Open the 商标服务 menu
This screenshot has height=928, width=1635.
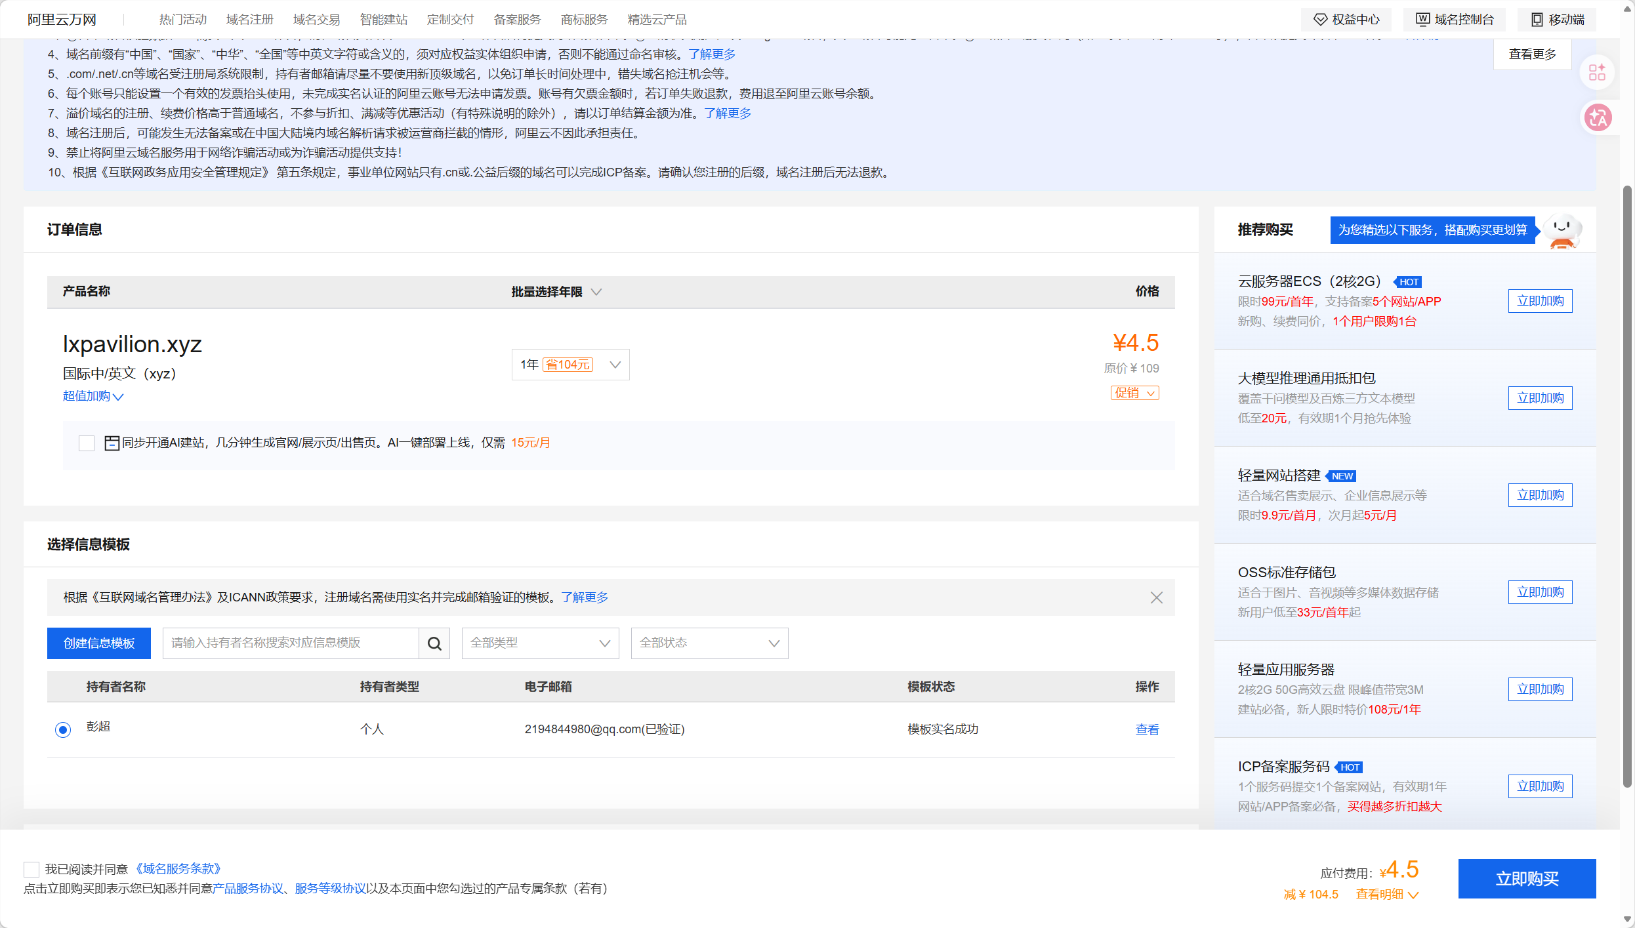click(x=585, y=20)
